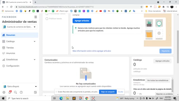179x101 pixels.
Task: Focus the Chrome address bar URL
Action: tap(56, 7)
